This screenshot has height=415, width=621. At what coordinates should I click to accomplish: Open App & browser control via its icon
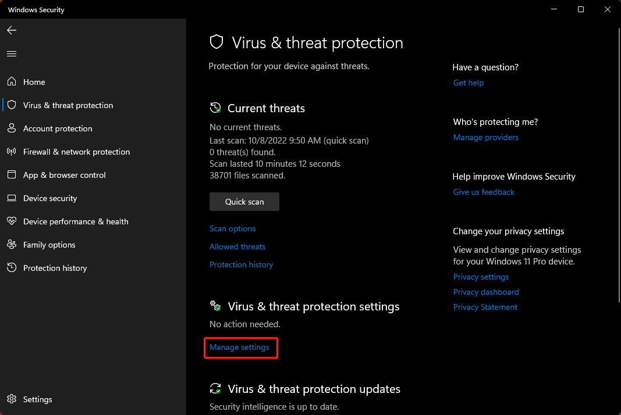pyautogui.click(x=12, y=175)
